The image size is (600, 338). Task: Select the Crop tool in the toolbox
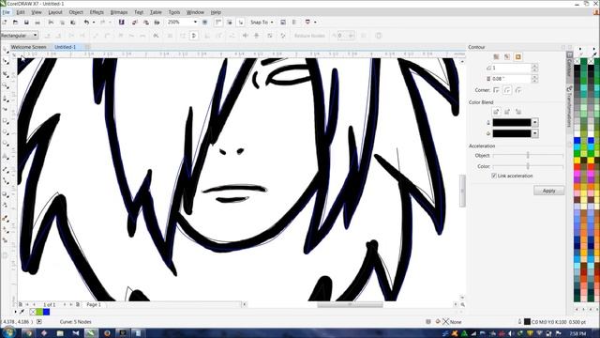pyautogui.click(x=6, y=73)
